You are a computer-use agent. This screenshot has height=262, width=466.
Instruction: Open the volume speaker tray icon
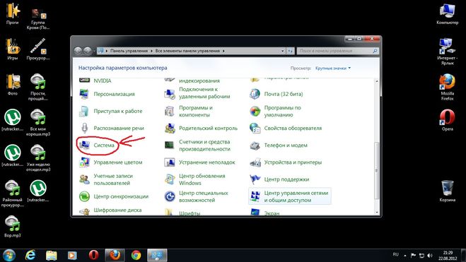click(430, 255)
